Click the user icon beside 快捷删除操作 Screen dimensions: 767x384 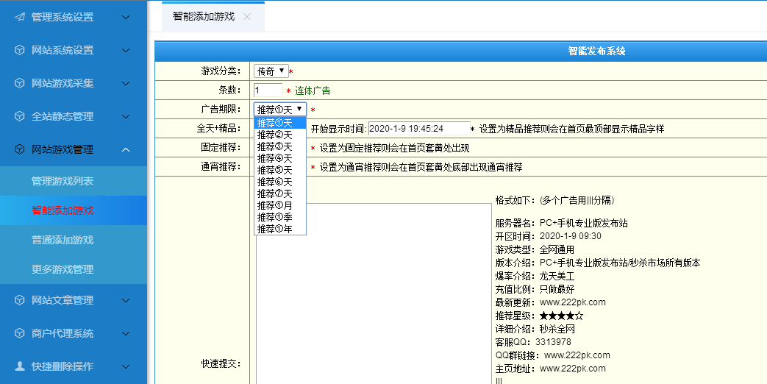20,366
